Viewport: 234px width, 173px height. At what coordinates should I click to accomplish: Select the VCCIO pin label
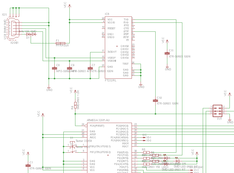(111, 22)
